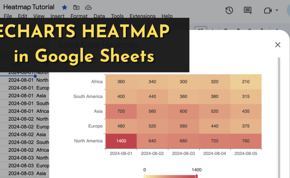290x178 pixels.
Task: Click the 2024-08-05 x-axis label
Action: pos(246,154)
